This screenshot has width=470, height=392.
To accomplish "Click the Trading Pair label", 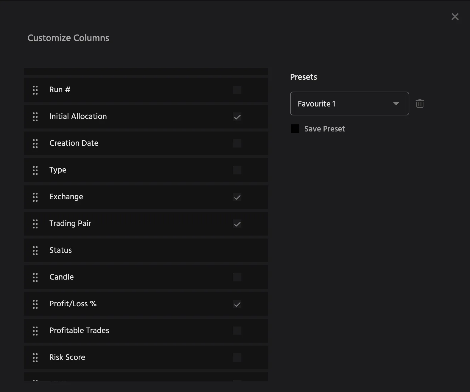I will click(70, 224).
